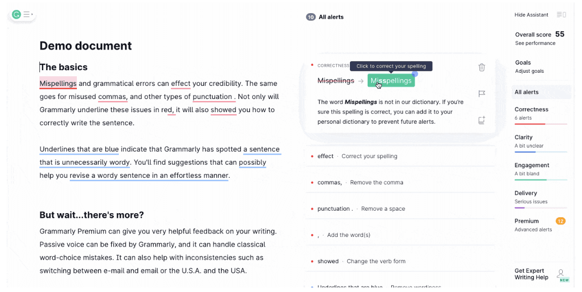Select the All alerts sidebar tab
Image resolution: width=582 pixels, height=292 pixels.
[526, 92]
